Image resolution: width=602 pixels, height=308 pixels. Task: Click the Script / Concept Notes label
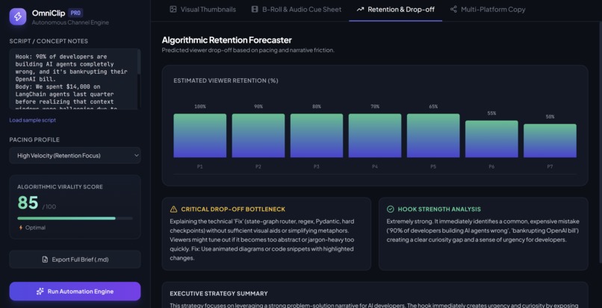pyautogui.click(x=49, y=41)
